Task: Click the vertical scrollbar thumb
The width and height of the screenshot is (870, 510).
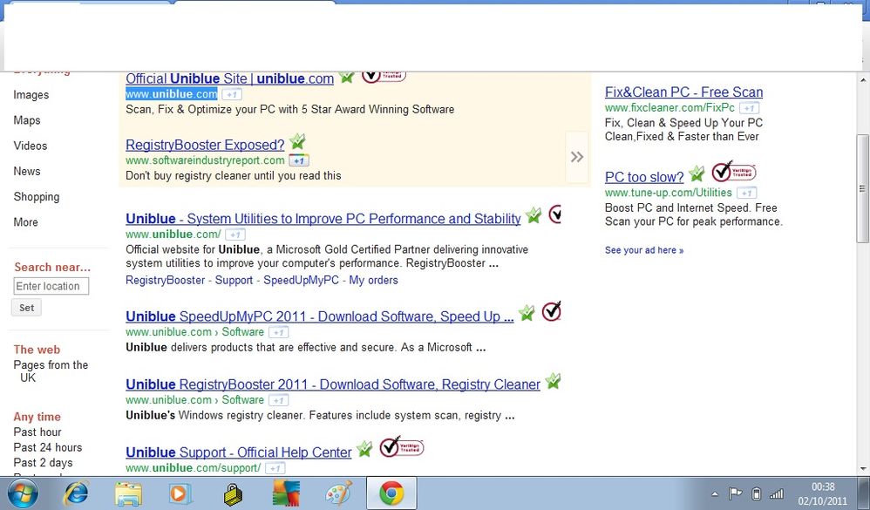Action: (862, 188)
